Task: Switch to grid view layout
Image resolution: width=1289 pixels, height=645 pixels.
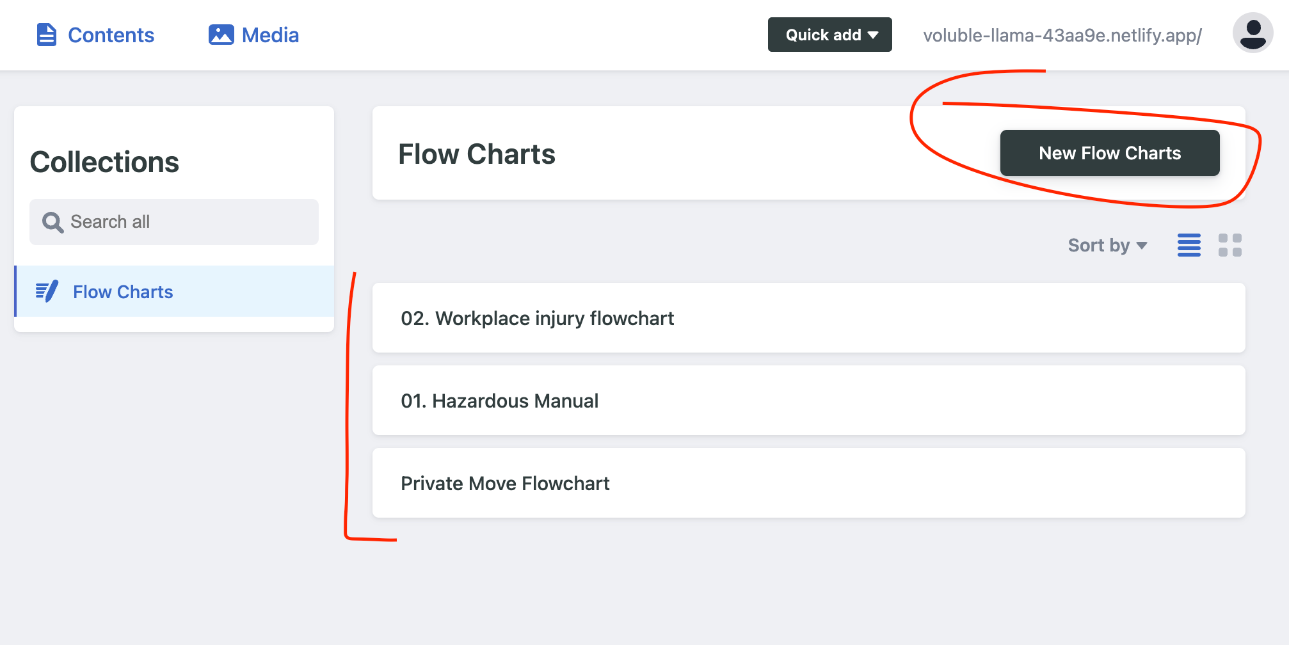Action: pyautogui.click(x=1229, y=245)
